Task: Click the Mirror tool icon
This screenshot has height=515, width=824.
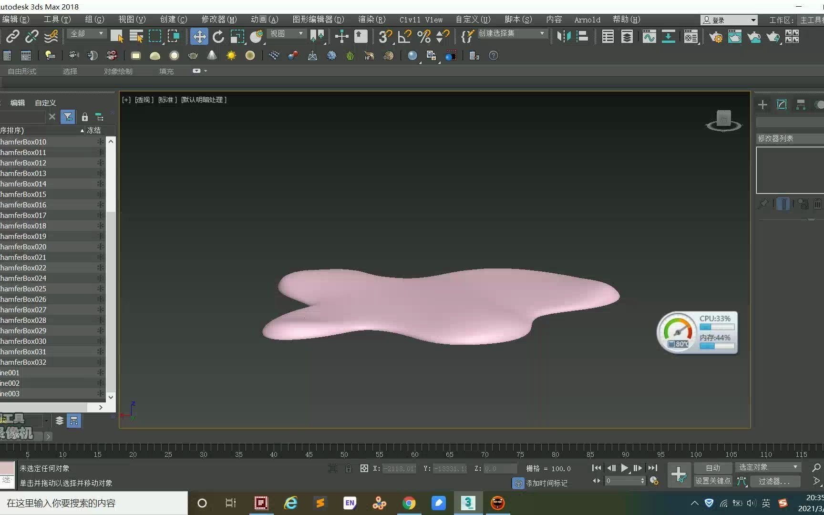Action: [565, 37]
